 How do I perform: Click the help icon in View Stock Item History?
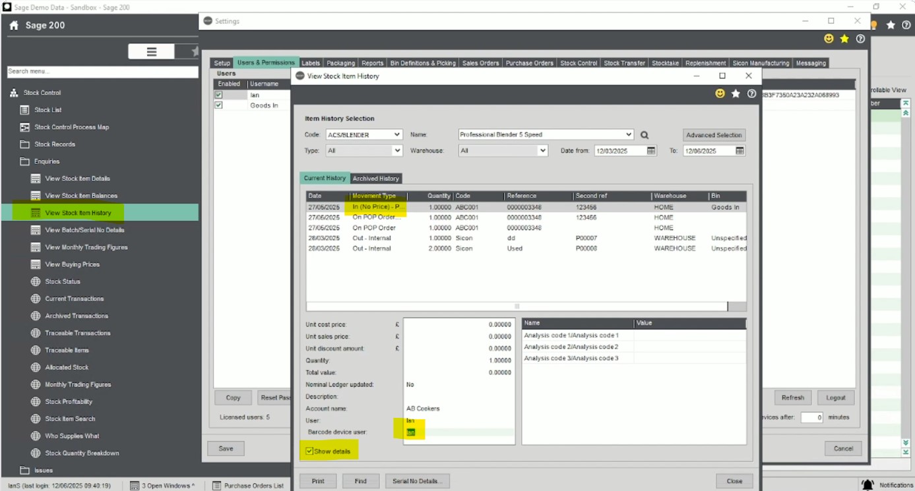pos(751,94)
